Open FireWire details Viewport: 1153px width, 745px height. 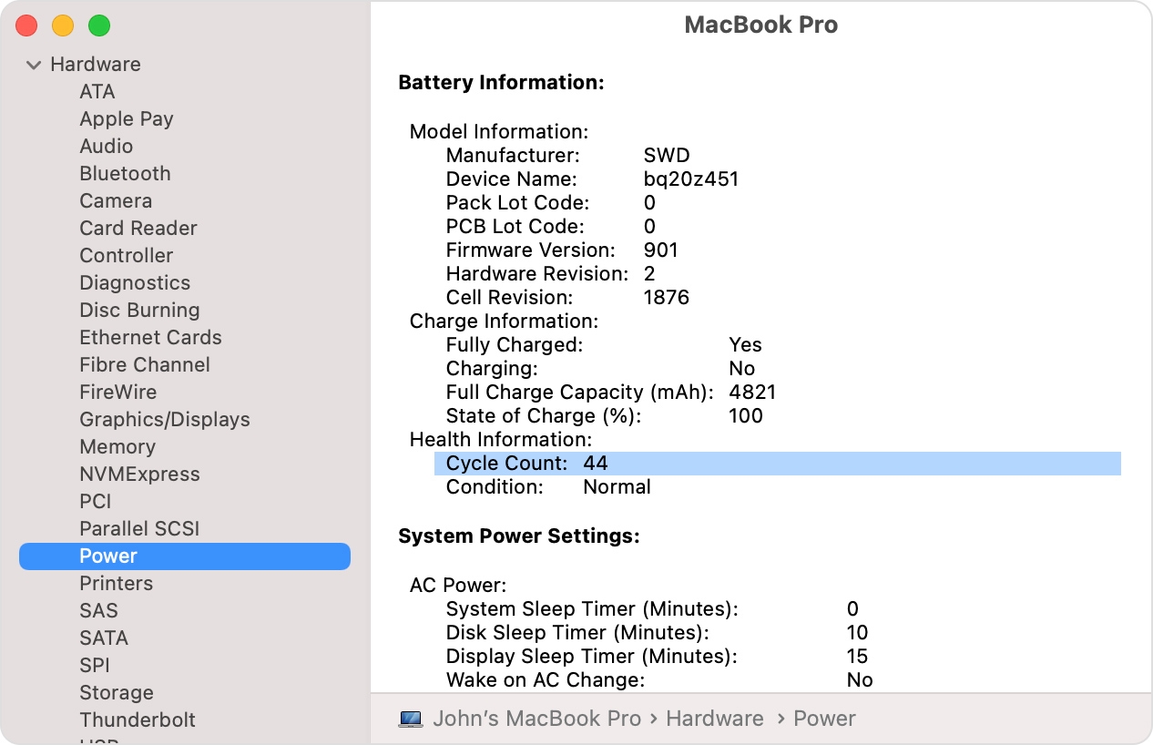tap(118, 392)
